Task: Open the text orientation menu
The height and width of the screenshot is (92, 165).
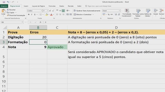Action: point(68,11)
